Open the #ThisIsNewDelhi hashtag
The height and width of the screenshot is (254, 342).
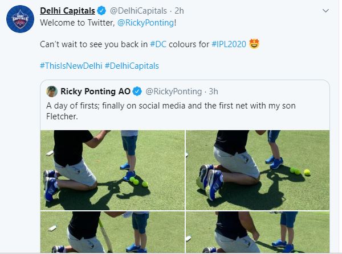click(x=71, y=65)
